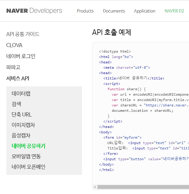The image size is (189, 194).
Task: Select CLOVA in the sidebar
Action: 14,45
